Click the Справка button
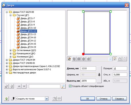 coord(120,99)
